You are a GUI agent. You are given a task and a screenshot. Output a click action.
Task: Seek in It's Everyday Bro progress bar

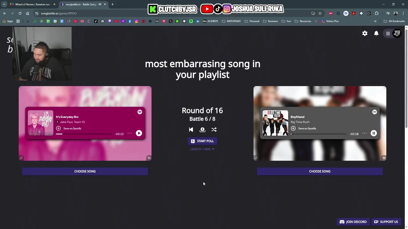point(84,134)
